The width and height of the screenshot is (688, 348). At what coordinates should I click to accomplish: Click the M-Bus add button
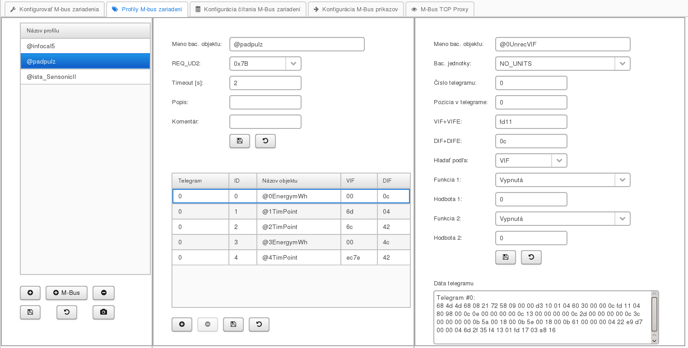point(66,293)
